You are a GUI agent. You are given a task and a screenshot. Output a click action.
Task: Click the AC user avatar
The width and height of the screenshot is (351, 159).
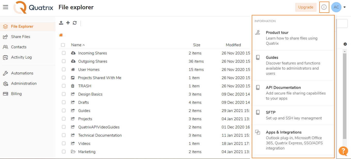pos(336,7)
